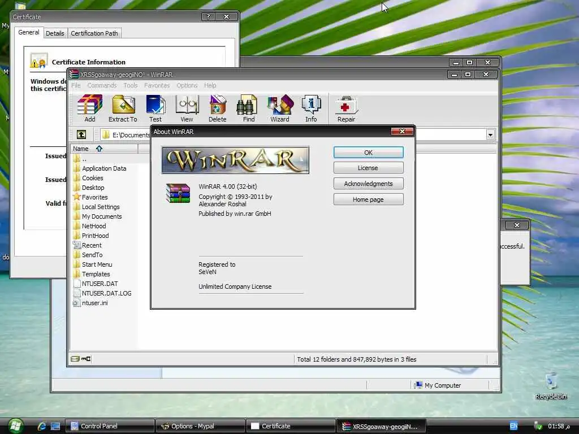Screen dimensions: 579x434
Task: Open the Commands menu
Action: [102, 85]
